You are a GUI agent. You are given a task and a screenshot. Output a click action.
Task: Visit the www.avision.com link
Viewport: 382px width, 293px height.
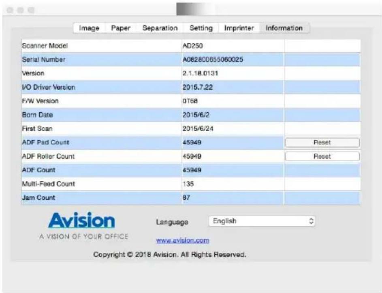[x=182, y=241]
